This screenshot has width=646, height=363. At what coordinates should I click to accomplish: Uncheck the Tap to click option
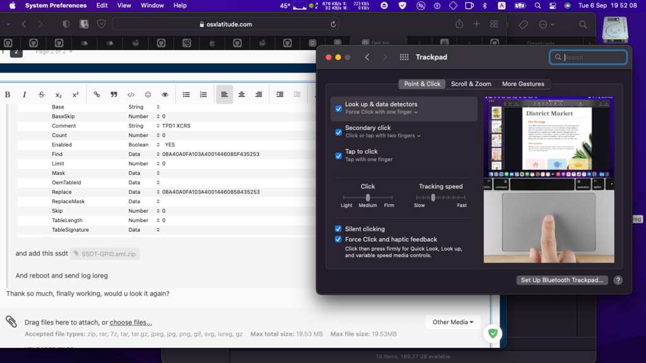pyautogui.click(x=339, y=155)
